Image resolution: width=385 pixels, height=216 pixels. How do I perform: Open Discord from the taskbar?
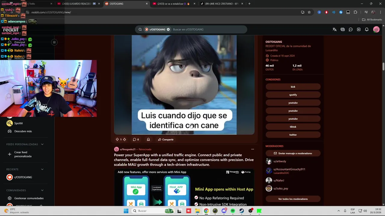[224, 211]
